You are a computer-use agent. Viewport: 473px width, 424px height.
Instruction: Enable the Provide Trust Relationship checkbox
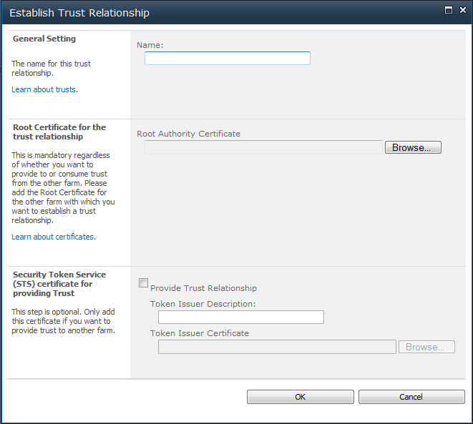(143, 283)
